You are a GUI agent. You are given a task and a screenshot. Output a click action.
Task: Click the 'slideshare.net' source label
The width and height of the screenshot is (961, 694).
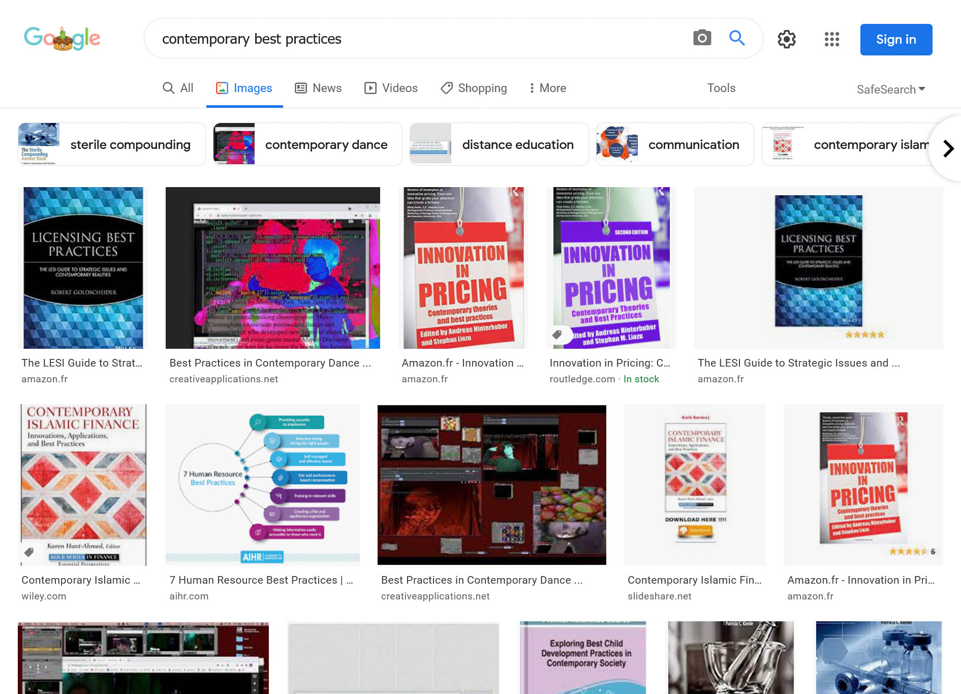659,596
